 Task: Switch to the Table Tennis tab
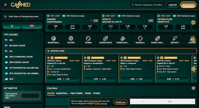point(76,93)
